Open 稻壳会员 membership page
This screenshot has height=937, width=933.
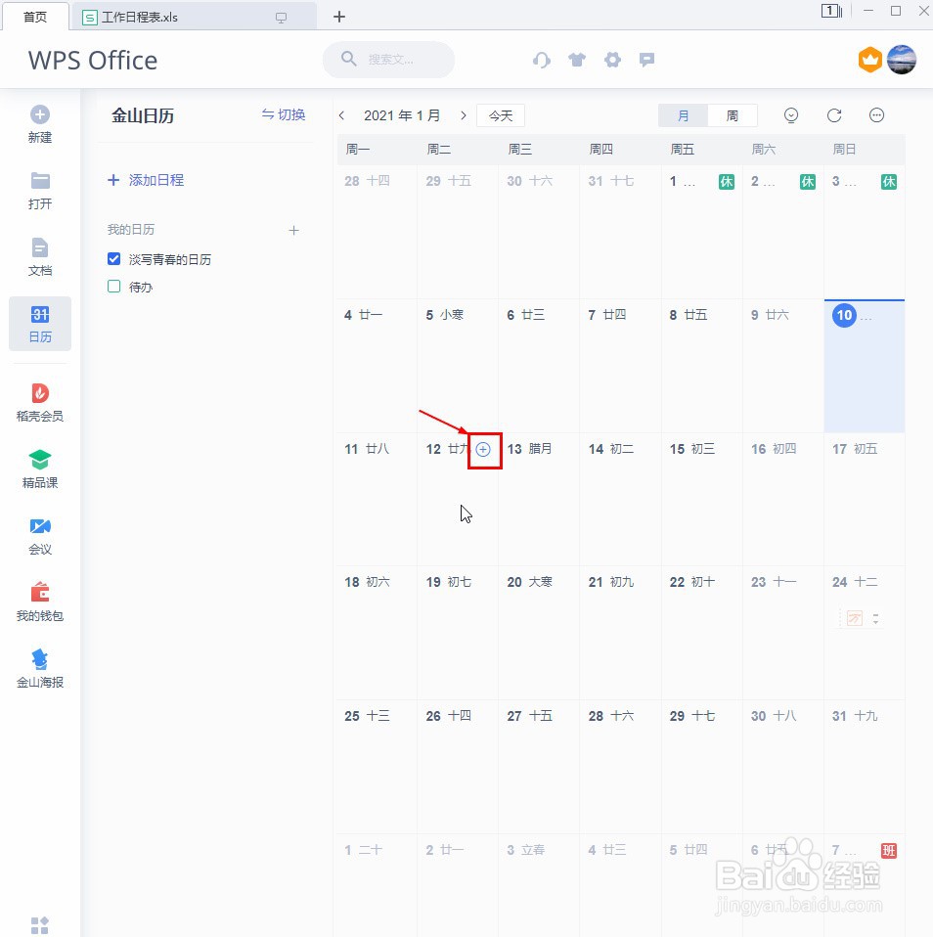tap(39, 399)
